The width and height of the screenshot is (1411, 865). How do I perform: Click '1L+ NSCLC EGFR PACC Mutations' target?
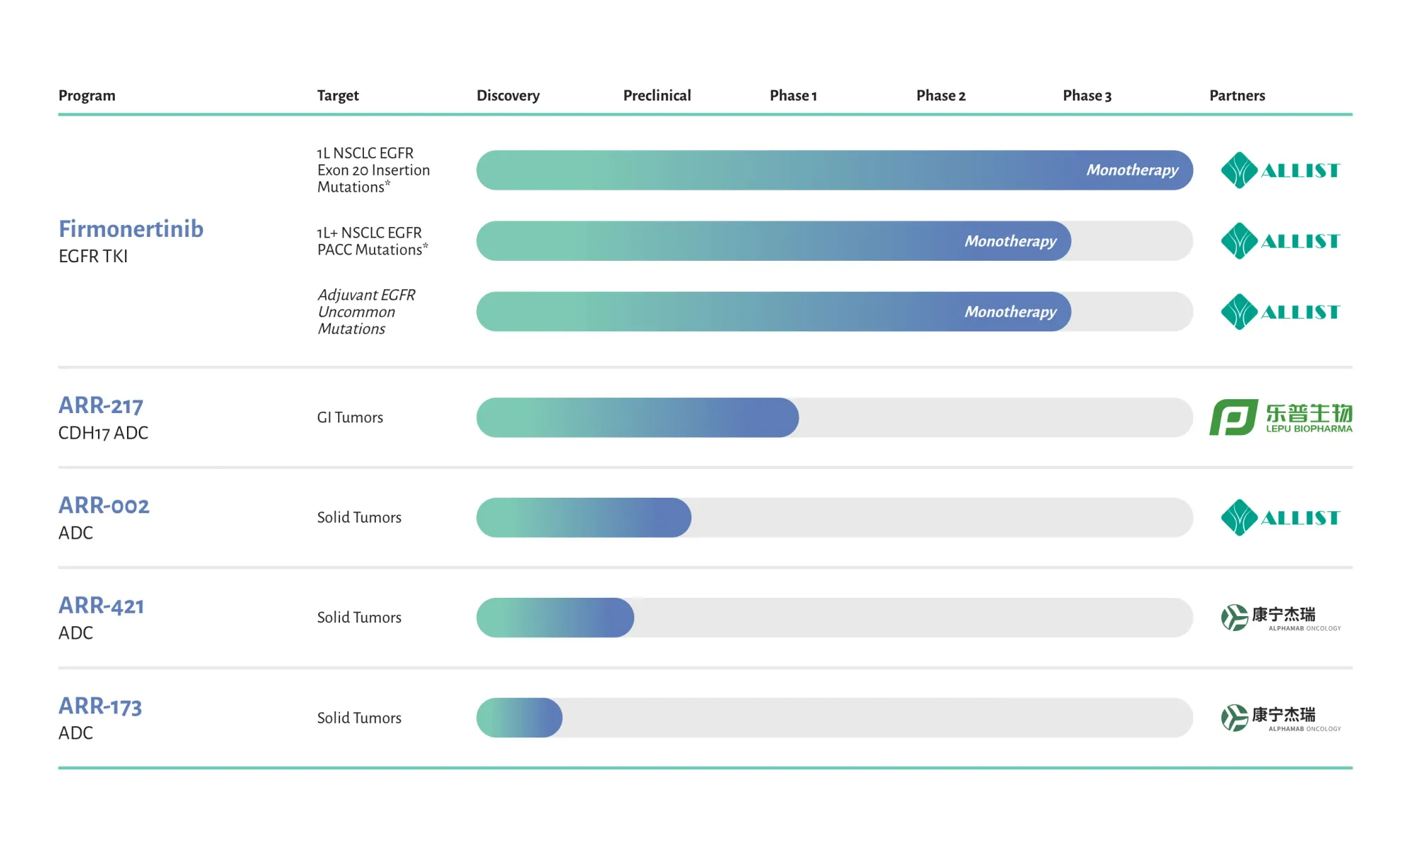click(x=373, y=241)
